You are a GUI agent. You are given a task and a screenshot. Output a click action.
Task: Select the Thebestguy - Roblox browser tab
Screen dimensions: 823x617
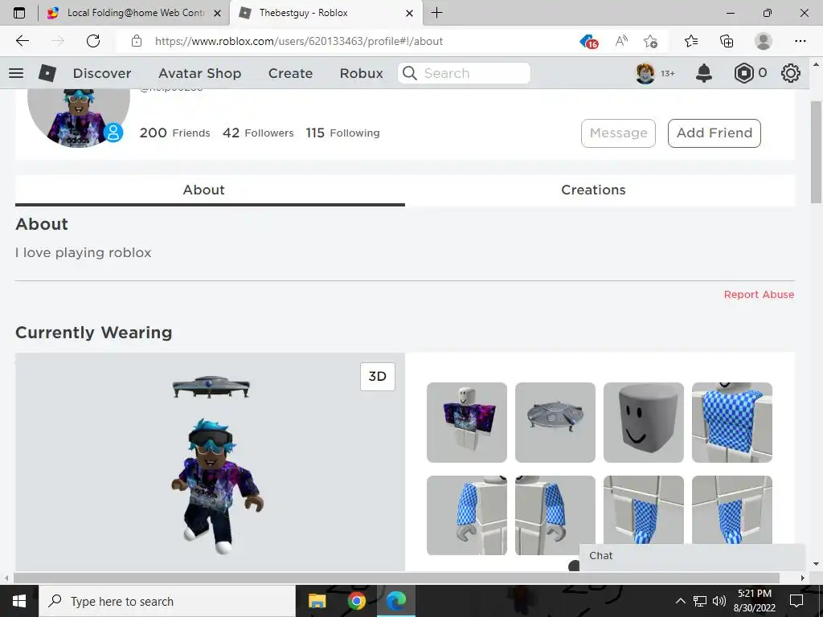(x=326, y=13)
